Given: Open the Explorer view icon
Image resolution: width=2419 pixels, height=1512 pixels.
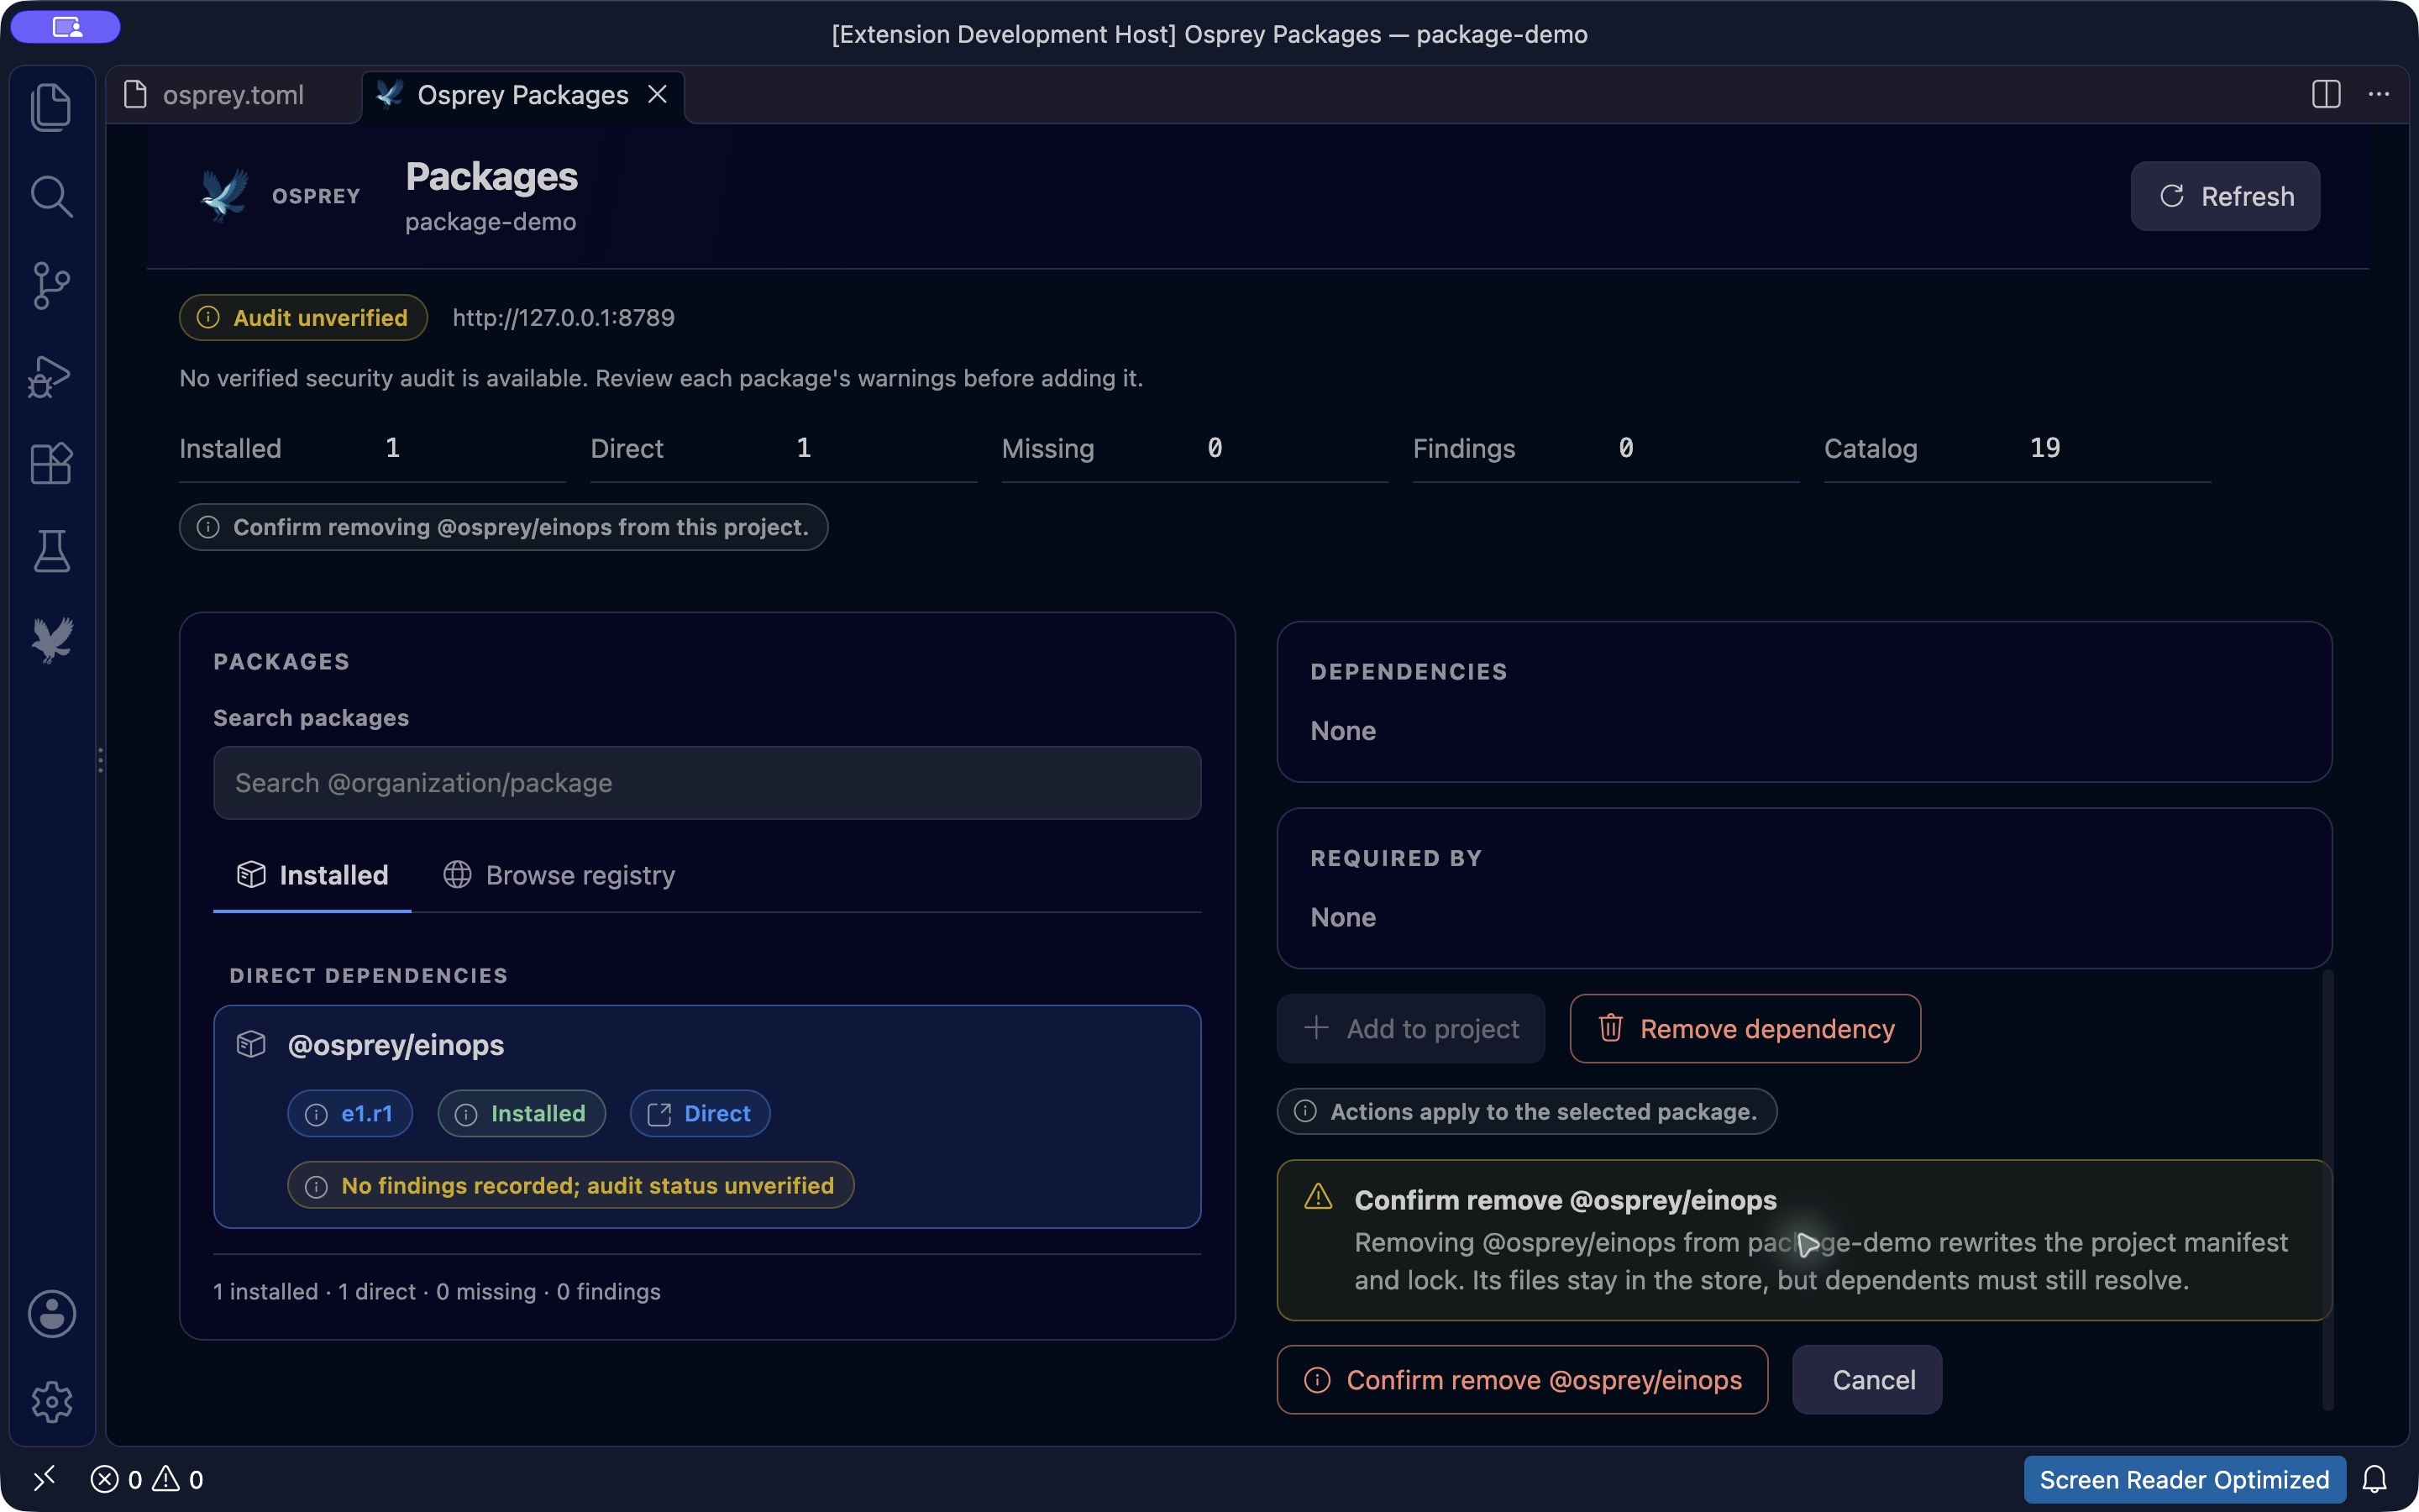Looking at the screenshot, I should 51,107.
